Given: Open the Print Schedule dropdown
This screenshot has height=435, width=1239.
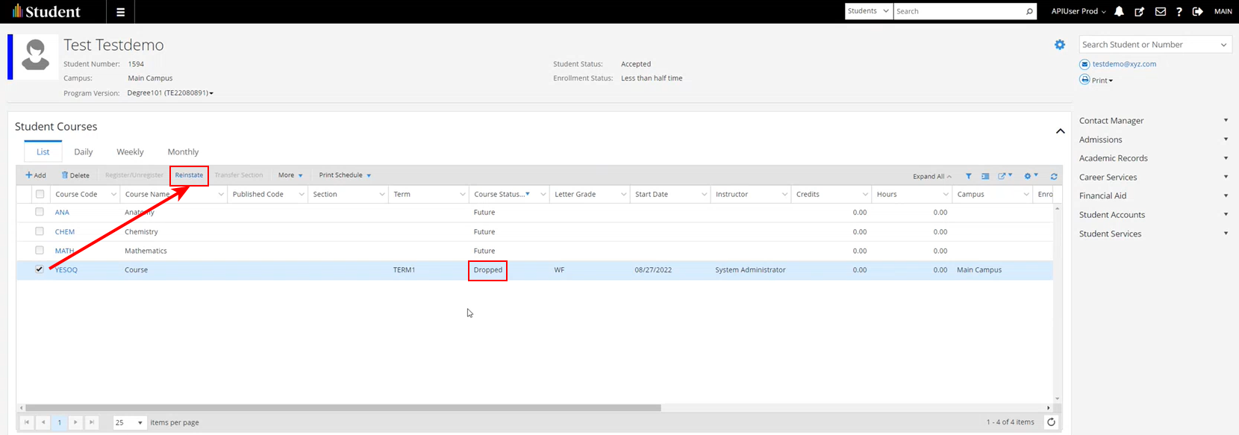Looking at the screenshot, I should (x=345, y=175).
